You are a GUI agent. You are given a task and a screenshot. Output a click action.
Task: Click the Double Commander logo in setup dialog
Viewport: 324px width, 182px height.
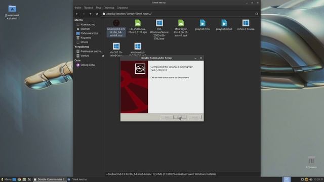140,69
